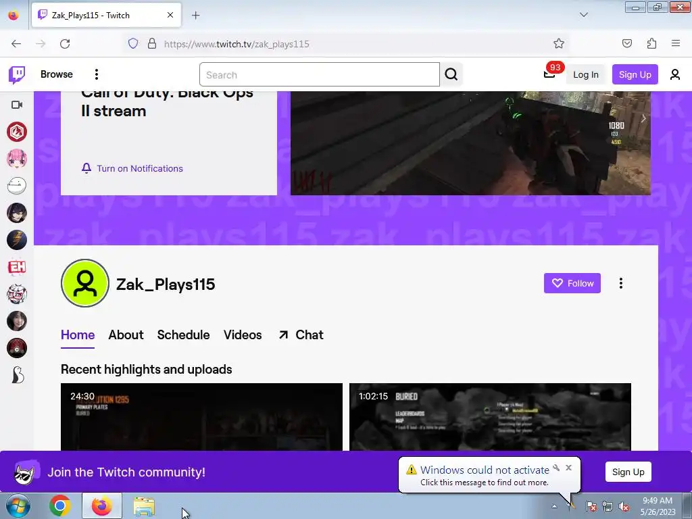692x519 pixels.
Task: Select the Home tab
Action: coord(78,335)
